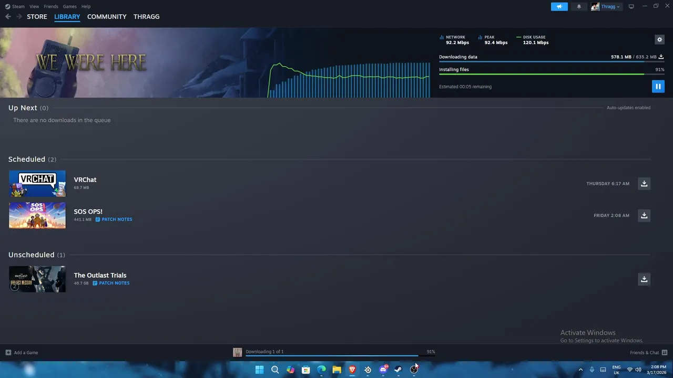Open Discord from taskbar
The image size is (673, 378).
(x=383, y=370)
